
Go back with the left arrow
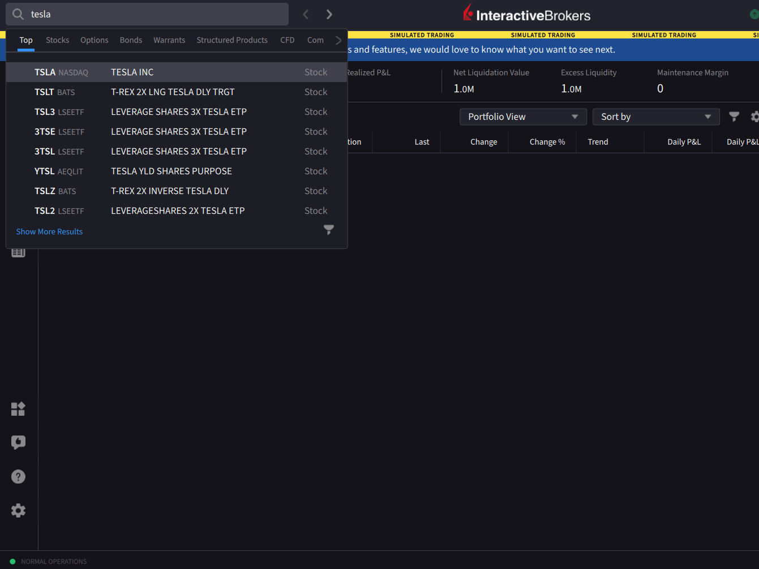pos(306,14)
